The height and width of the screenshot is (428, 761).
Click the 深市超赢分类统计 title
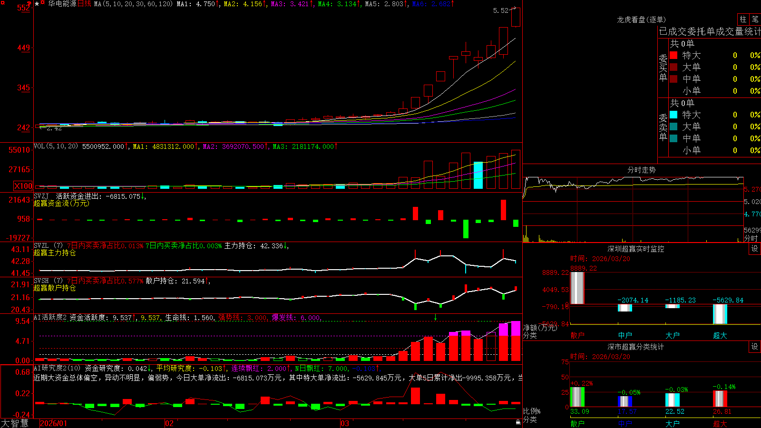point(636,347)
